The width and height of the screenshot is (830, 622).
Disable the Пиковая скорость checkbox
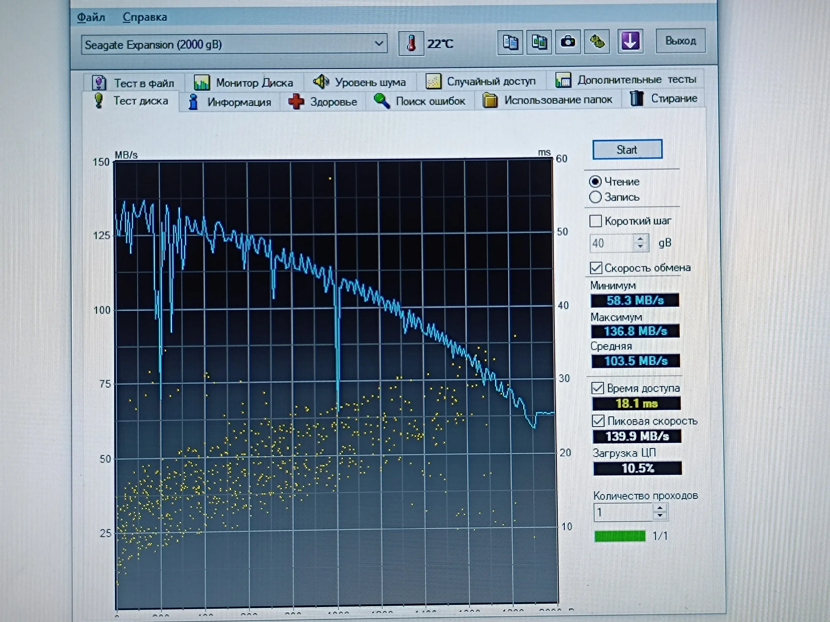(x=598, y=421)
